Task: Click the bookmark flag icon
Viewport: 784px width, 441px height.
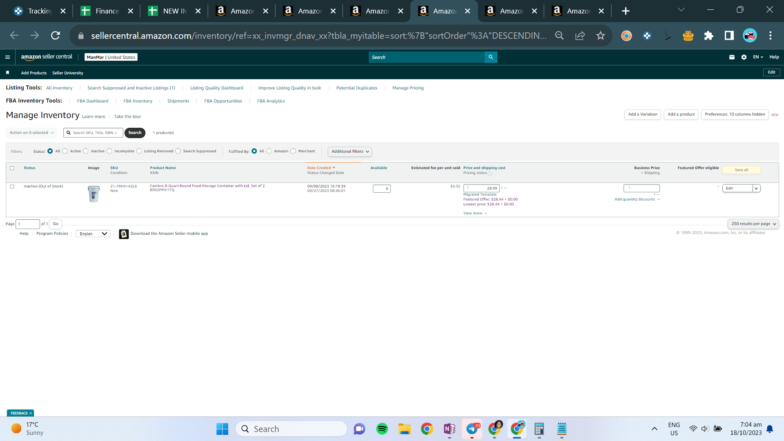Action: [7, 73]
